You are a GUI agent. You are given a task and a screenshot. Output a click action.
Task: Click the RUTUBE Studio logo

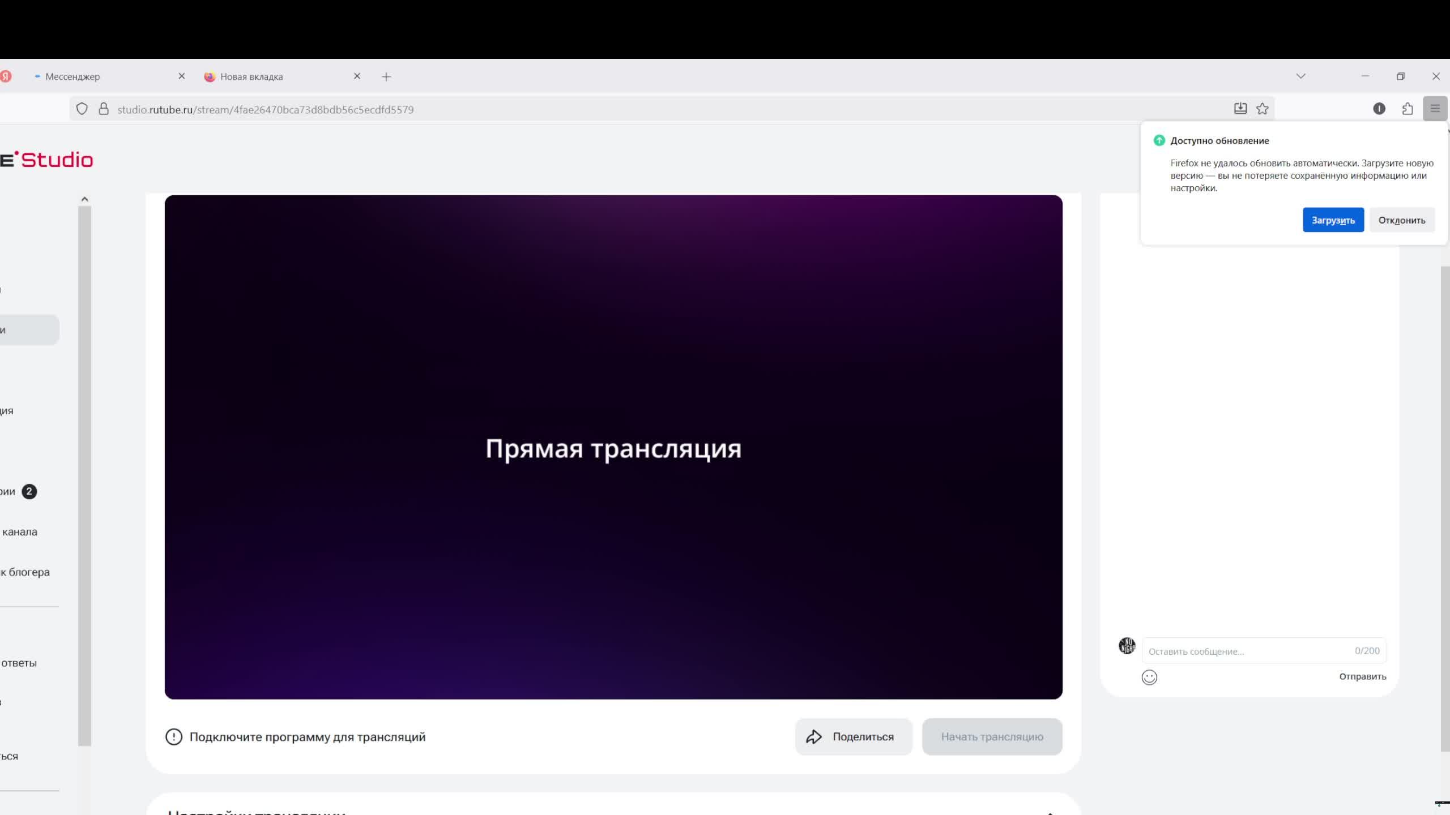coord(48,159)
